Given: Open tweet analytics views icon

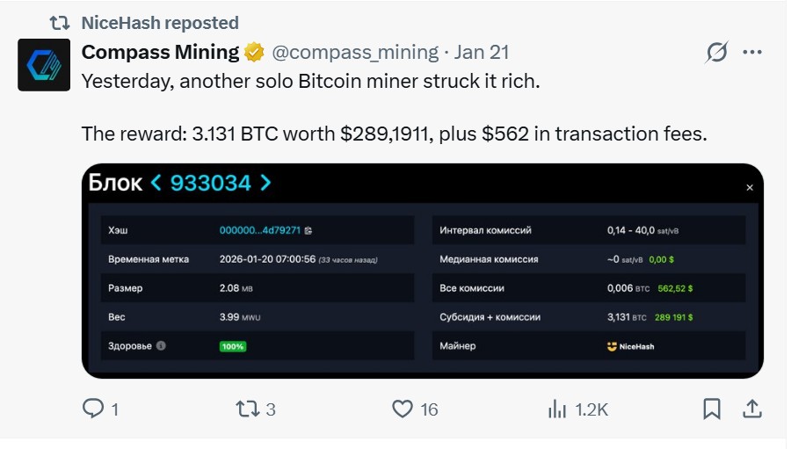Looking at the screenshot, I should tap(556, 409).
